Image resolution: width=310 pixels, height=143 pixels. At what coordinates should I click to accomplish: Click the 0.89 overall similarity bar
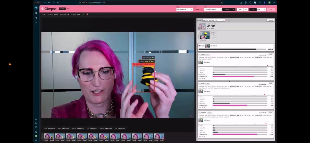click(x=232, y=49)
